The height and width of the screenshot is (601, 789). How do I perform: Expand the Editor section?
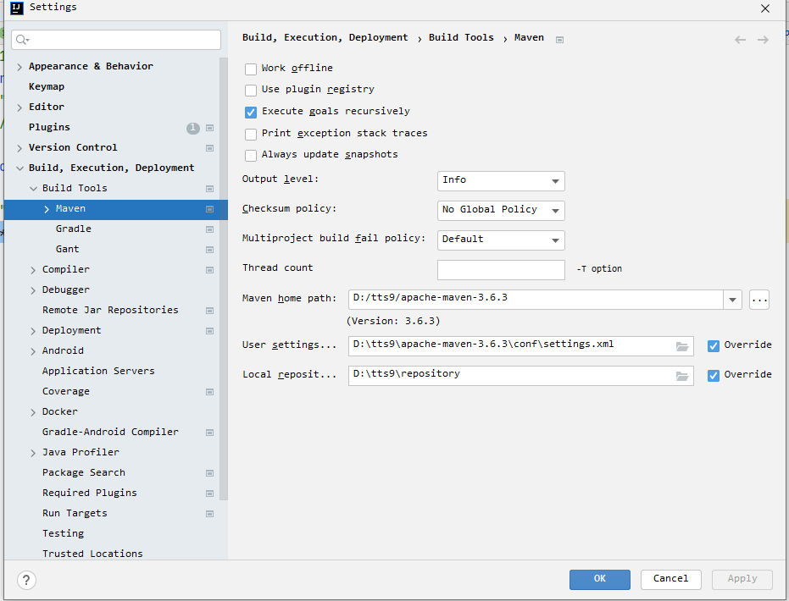tap(19, 108)
